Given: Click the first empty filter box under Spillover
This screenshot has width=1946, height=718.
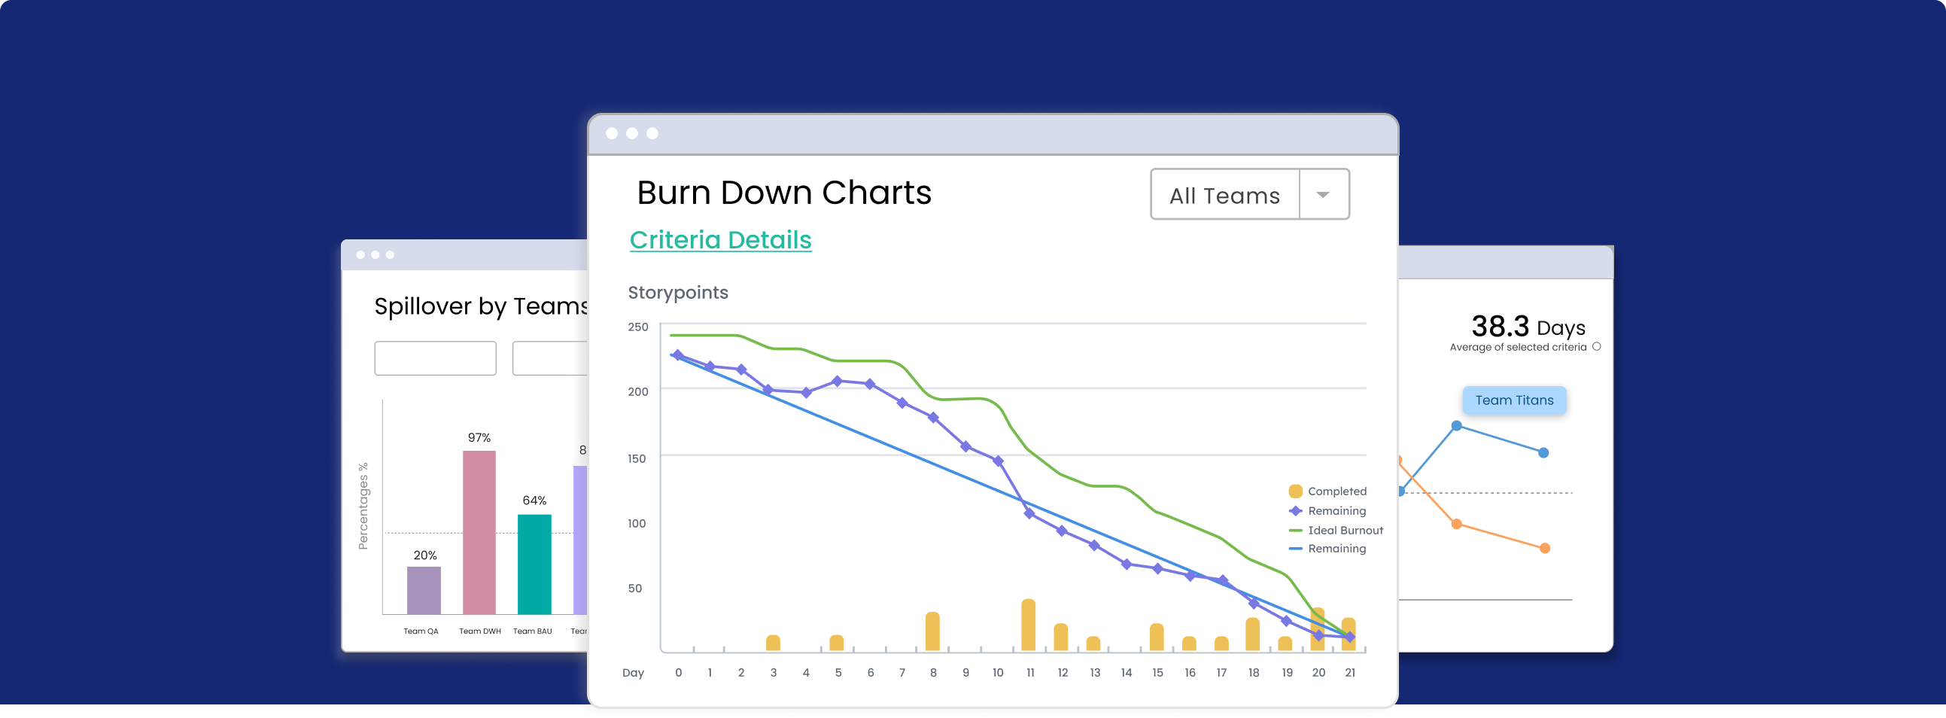Looking at the screenshot, I should (435, 358).
